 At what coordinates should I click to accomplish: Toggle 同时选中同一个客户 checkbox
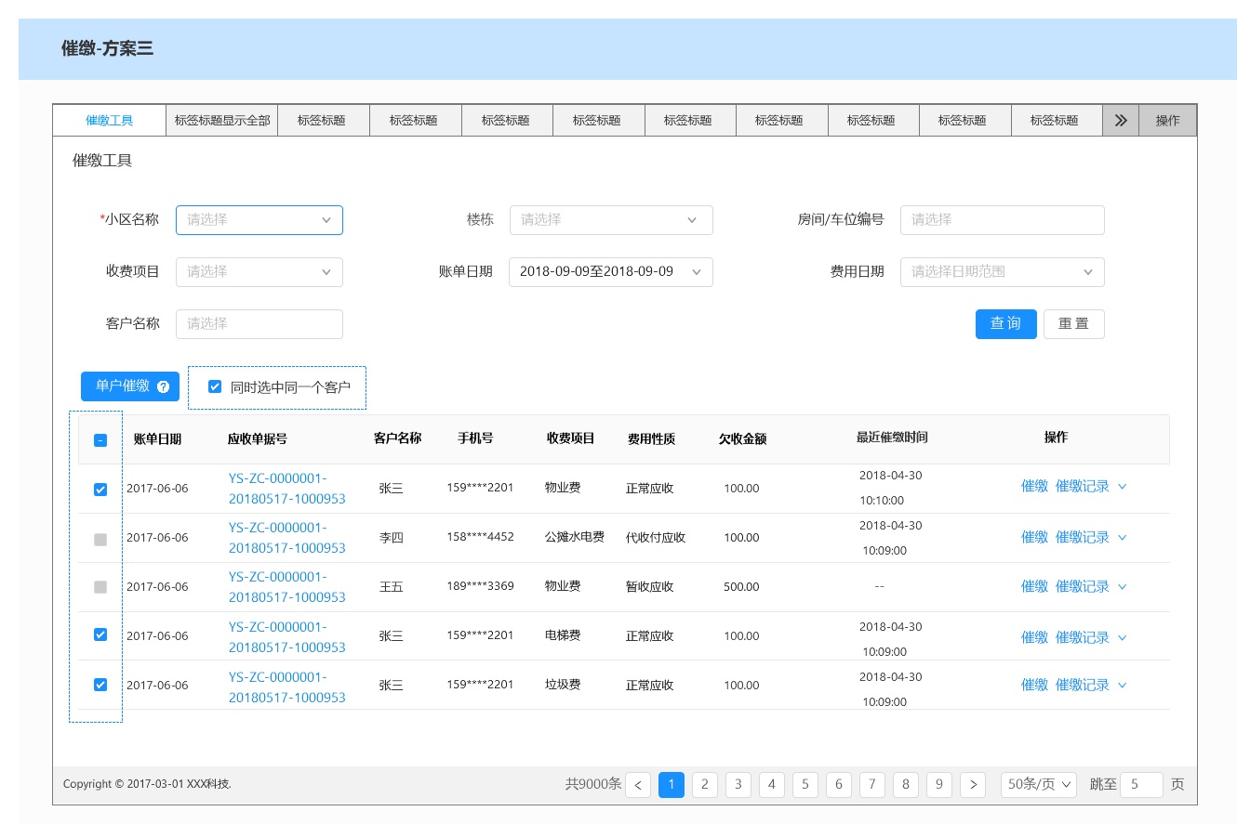point(215,386)
